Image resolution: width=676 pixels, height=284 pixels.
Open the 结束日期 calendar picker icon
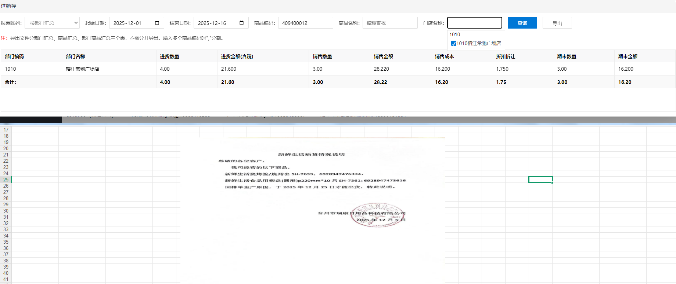pos(241,23)
